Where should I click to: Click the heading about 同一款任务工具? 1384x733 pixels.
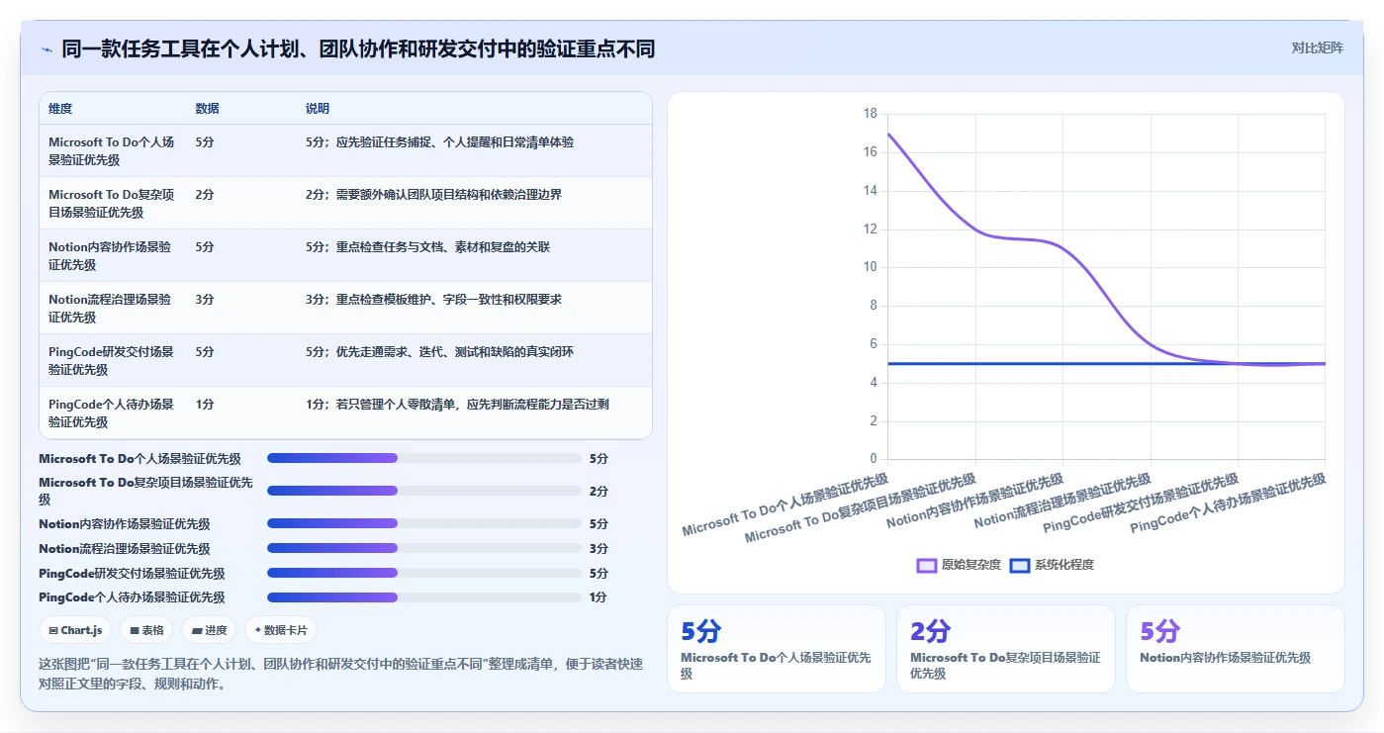tap(358, 48)
